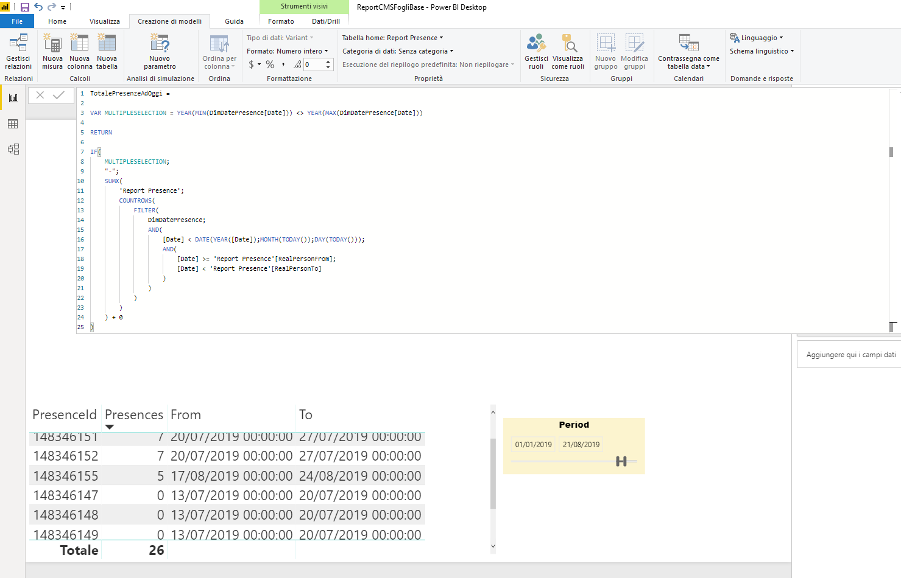Expand the Tabella home dropdown
Image resolution: width=901 pixels, height=578 pixels.
tap(393, 38)
